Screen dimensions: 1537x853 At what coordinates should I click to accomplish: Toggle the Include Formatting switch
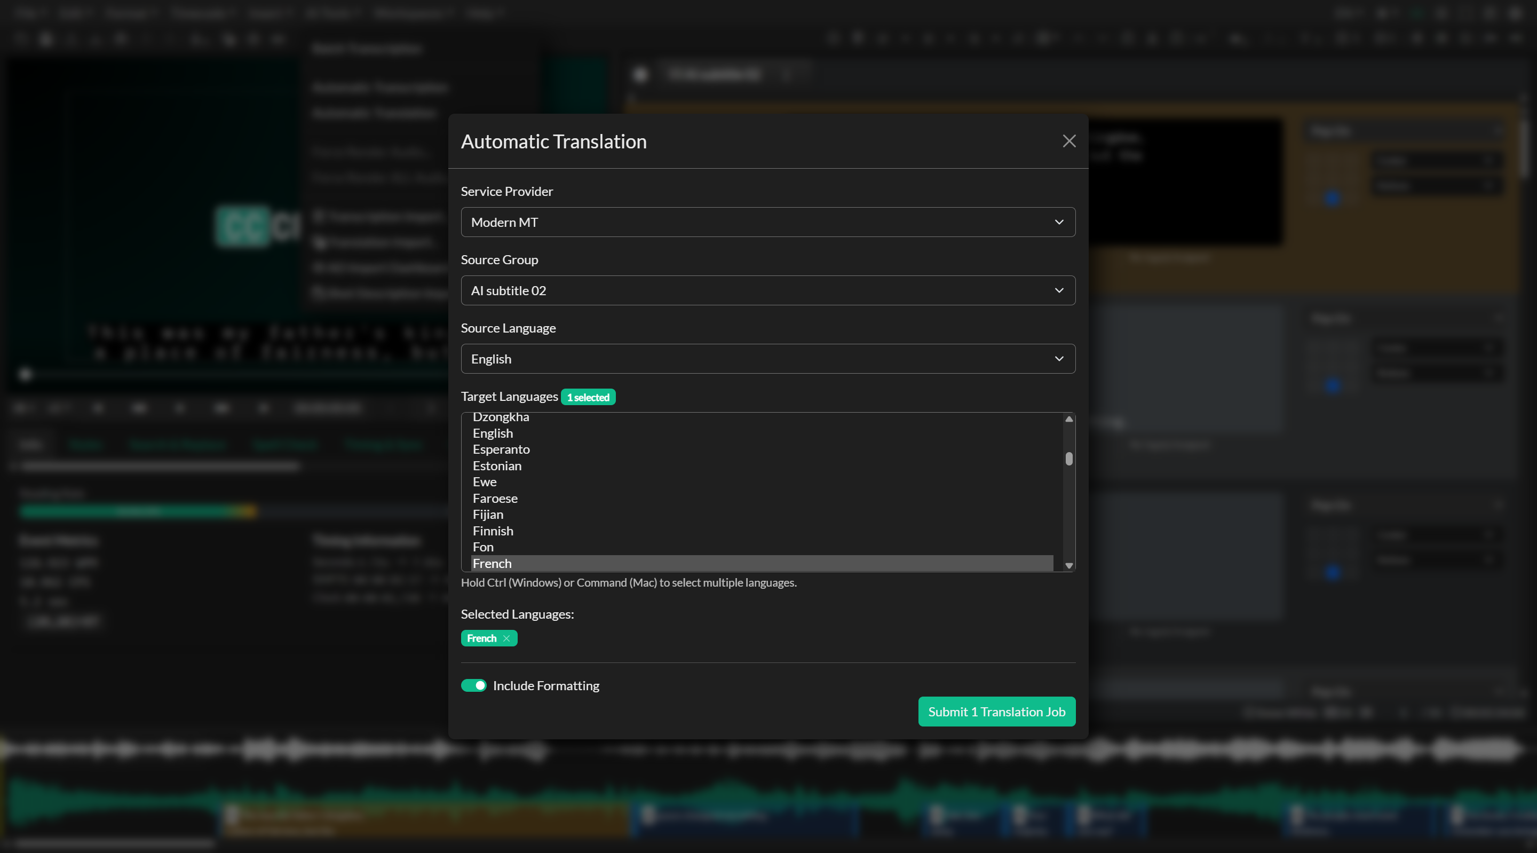pos(474,685)
